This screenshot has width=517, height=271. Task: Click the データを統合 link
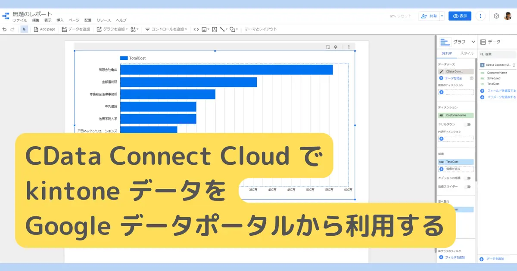click(x=454, y=78)
